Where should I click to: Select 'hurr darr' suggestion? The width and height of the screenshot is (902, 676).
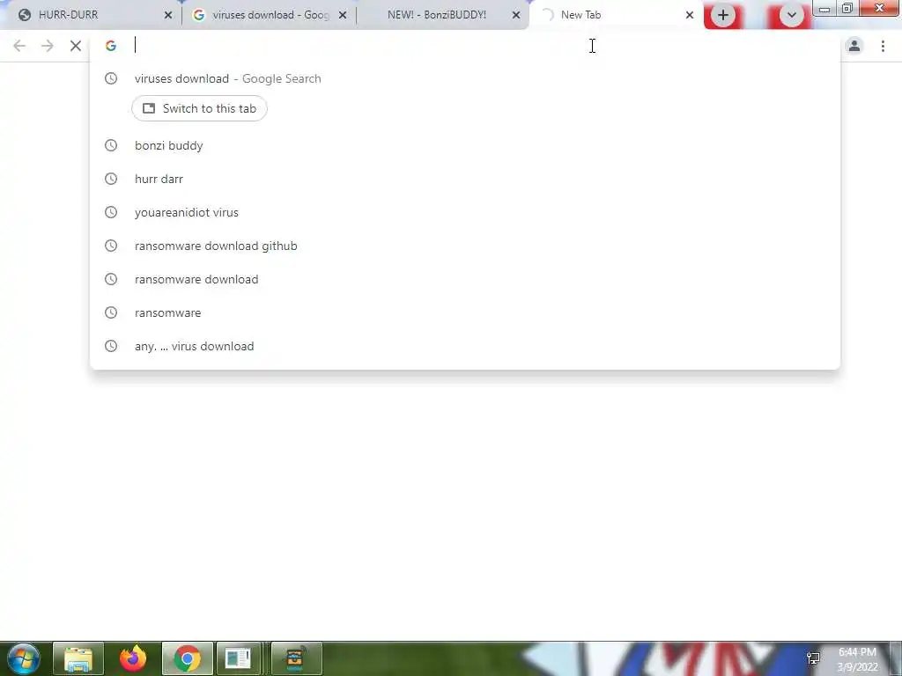(465, 179)
